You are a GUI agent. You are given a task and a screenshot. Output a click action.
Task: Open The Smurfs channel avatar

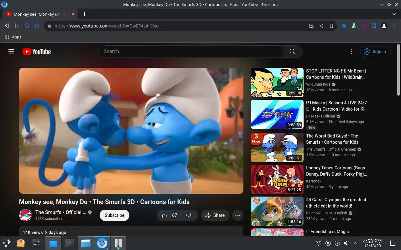pyautogui.click(x=25, y=215)
